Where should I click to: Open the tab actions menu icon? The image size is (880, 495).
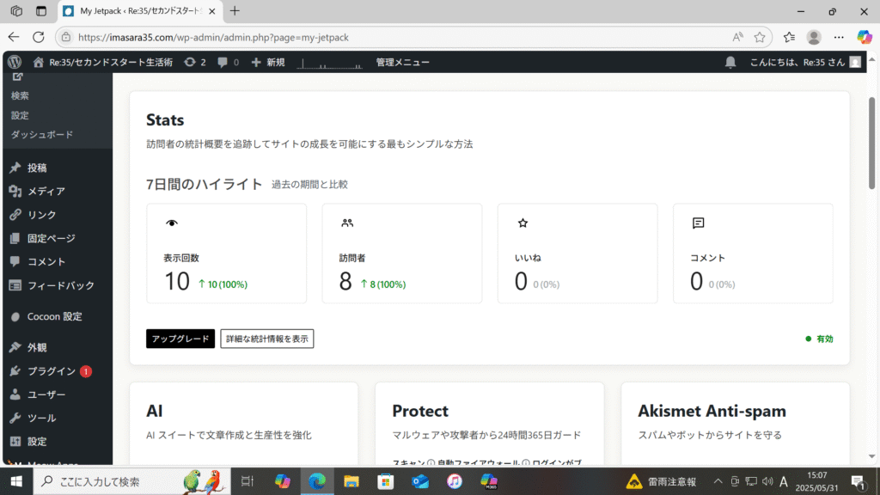click(41, 11)
